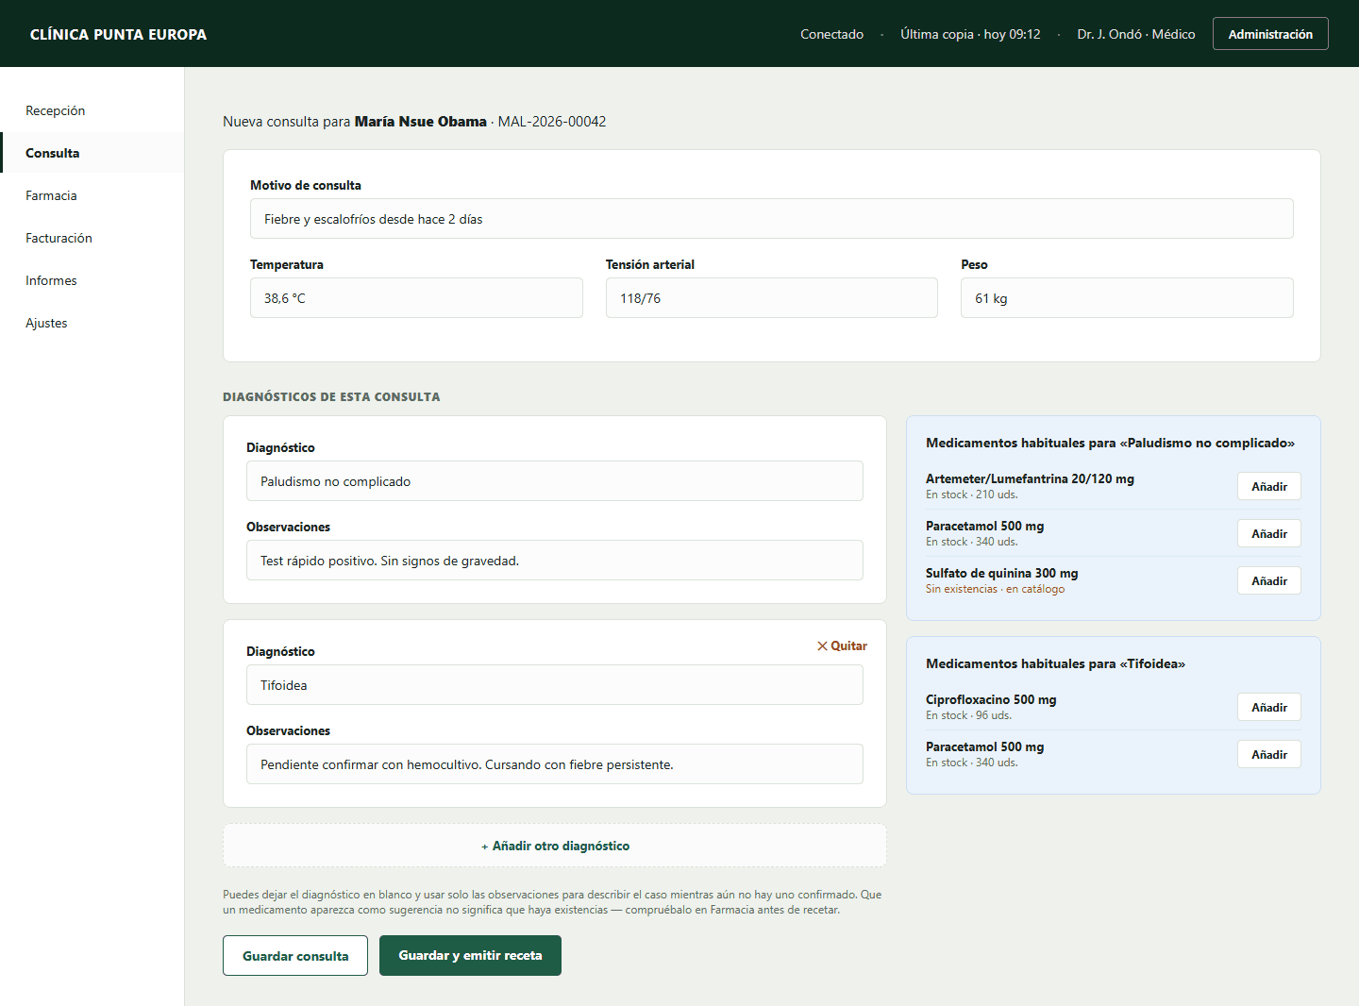
Task: Click 'Sin existencias · en catálogo' text
Action: [x=995, y=589]
